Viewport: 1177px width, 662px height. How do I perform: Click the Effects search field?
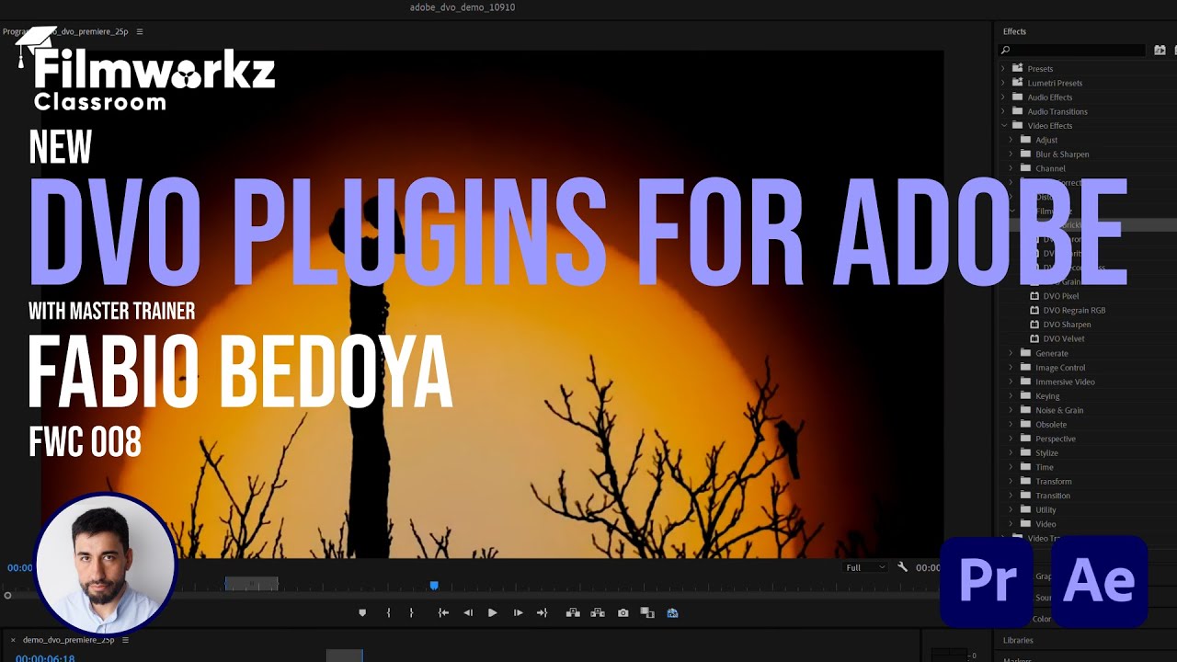click(1076, 51)
